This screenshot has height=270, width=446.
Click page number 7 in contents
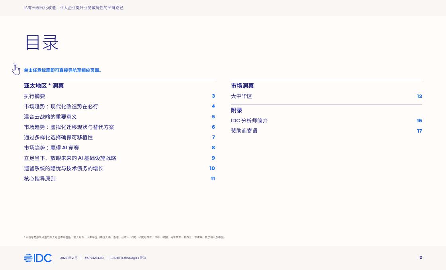[x=213, y=137]
